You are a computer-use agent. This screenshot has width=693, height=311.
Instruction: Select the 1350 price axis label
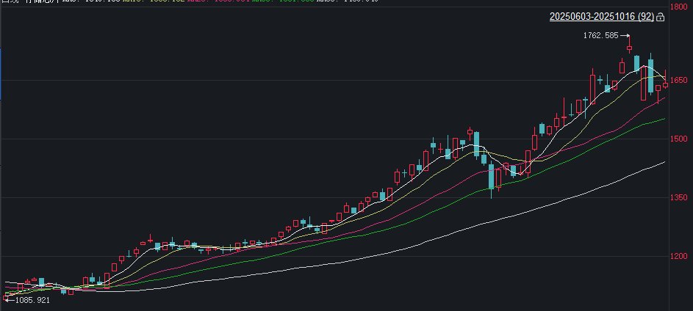point(680,198)
